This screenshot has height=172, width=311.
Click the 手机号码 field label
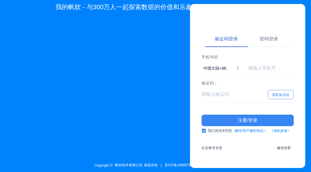(x=210, y=57)
